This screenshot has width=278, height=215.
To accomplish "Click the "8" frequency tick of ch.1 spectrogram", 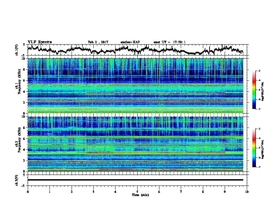I will click(x=25, y=70).
